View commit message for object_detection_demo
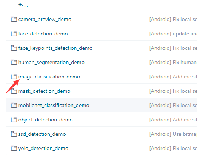Viewport: 197px width, 155px height. (173, 120)
